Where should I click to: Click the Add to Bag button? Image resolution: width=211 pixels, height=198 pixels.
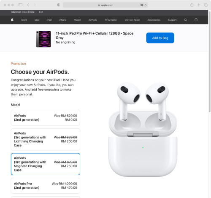pos(160,38)
